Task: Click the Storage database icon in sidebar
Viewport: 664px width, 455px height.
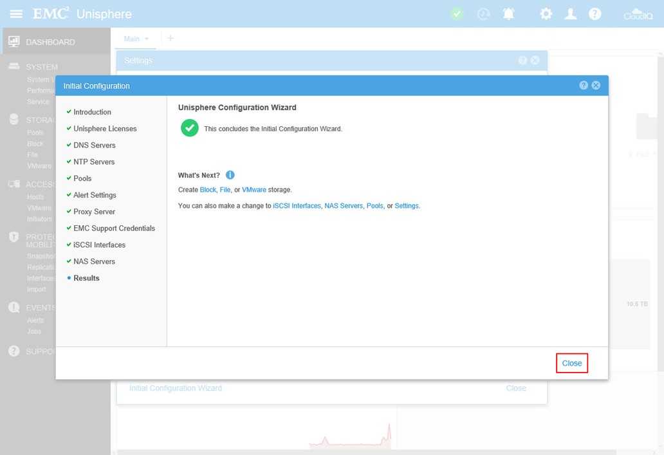Action: click(14, 119)
